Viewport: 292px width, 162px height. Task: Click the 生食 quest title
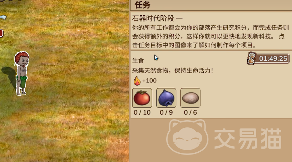(x=138, y=60)
